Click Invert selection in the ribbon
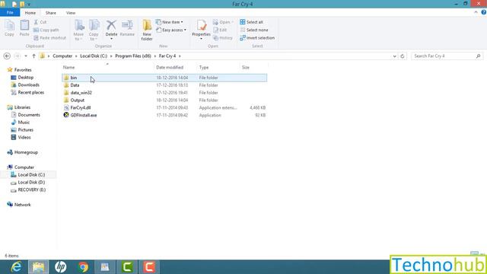The image size is (487, 274). pos(257,38)
